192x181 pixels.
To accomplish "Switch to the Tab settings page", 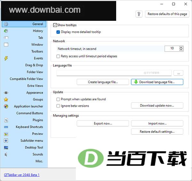I will [x=24, y=38].
